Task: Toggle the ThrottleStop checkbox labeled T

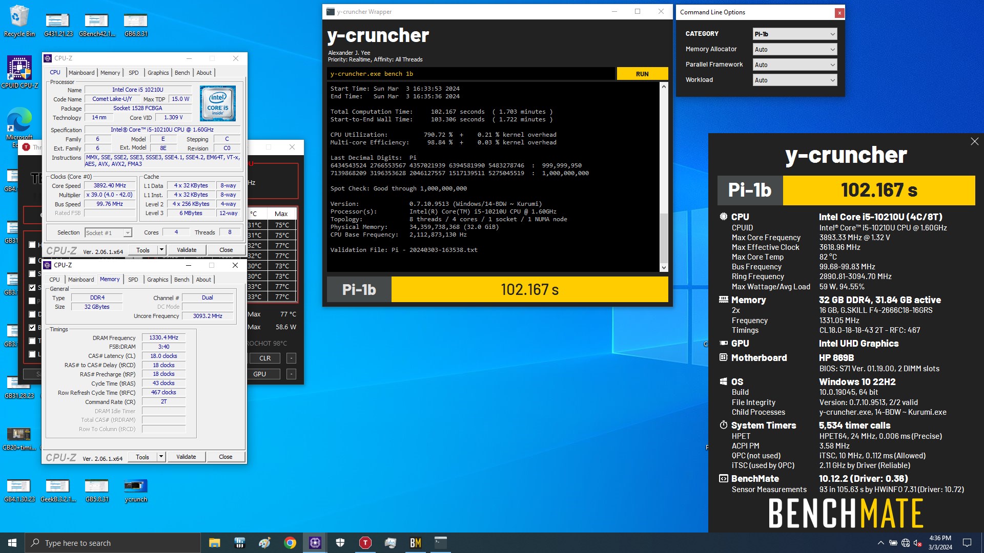Action: coord(32,341)
